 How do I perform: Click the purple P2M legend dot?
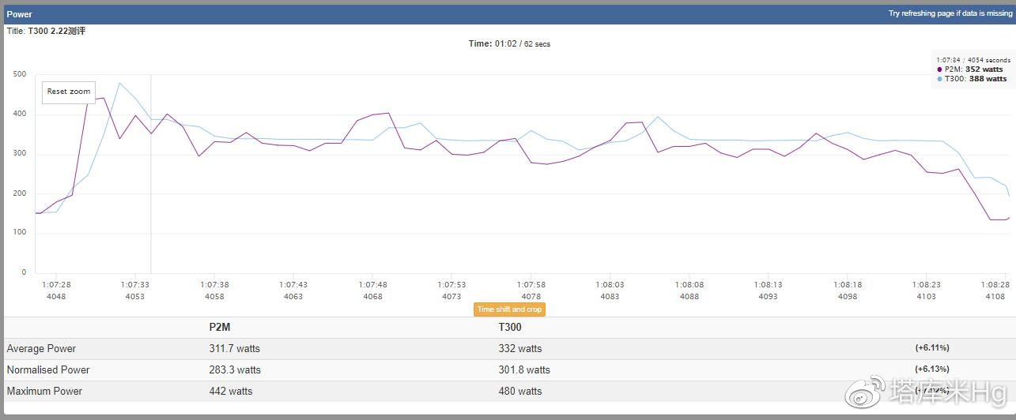click(939, 69)
